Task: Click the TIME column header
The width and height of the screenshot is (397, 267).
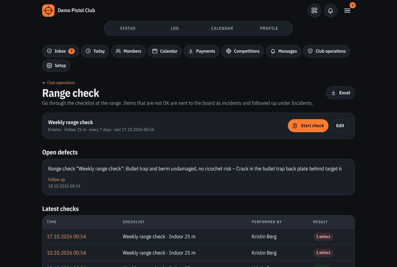Action: point(52,222)
